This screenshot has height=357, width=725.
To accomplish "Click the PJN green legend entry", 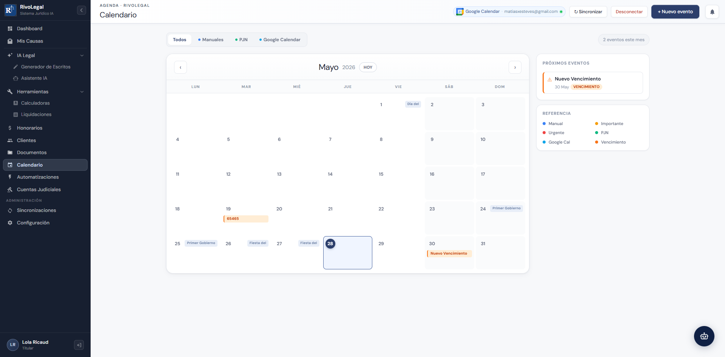I will (x=602, y=133).
